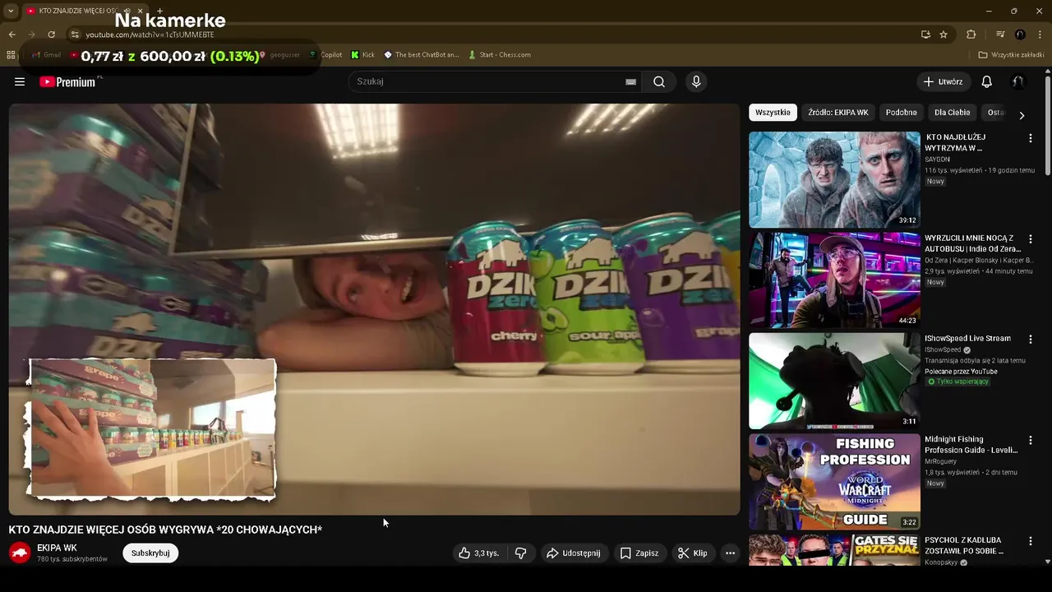This screenshot has height=592, width=1052.
Task: Close the current YouTube tab
Action: [x=141, y=11]
